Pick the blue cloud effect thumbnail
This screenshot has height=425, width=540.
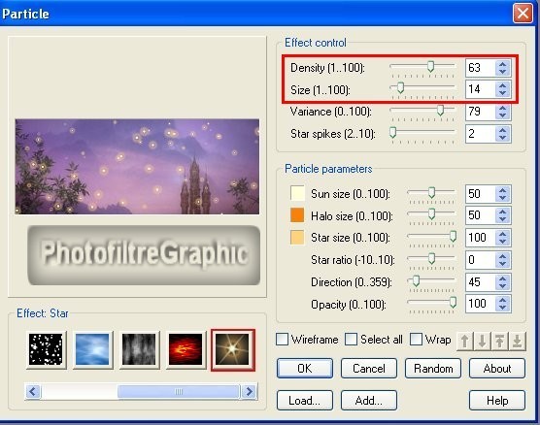[92, 349]
